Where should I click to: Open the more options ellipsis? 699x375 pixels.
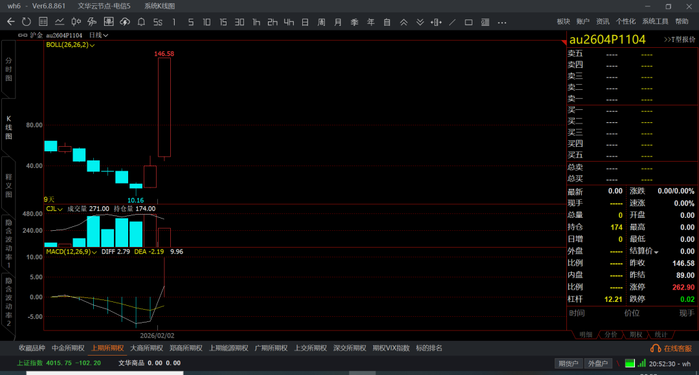[502, 22]
